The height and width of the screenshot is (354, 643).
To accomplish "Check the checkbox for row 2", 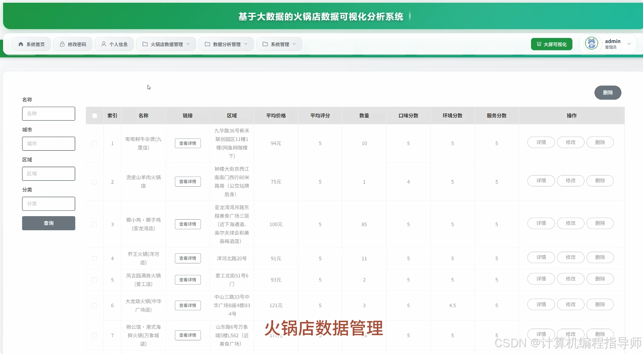I will [95, 182].
